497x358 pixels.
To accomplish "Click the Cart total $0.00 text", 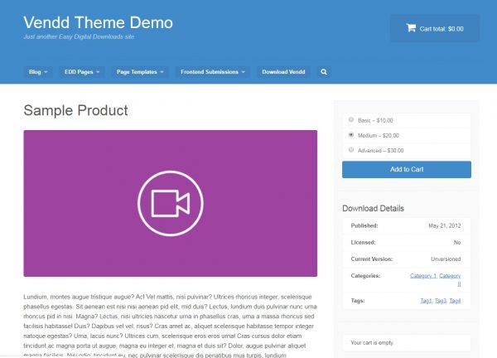I will (x=442, y=29).
